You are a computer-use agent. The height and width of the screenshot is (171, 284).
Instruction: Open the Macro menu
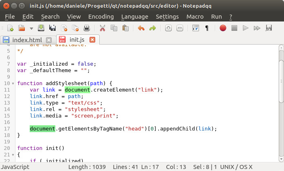[195, 17]
